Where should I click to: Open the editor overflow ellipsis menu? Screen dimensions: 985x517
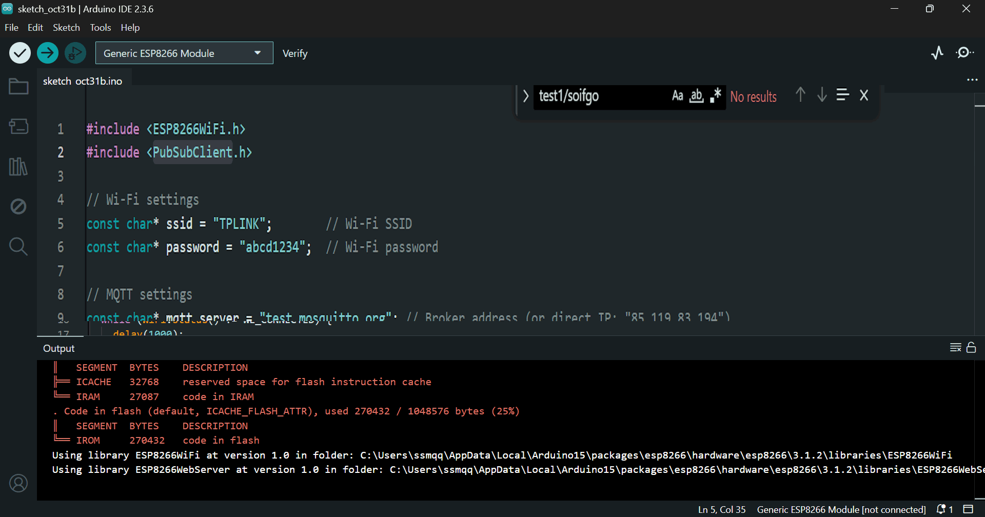point(973,79)
